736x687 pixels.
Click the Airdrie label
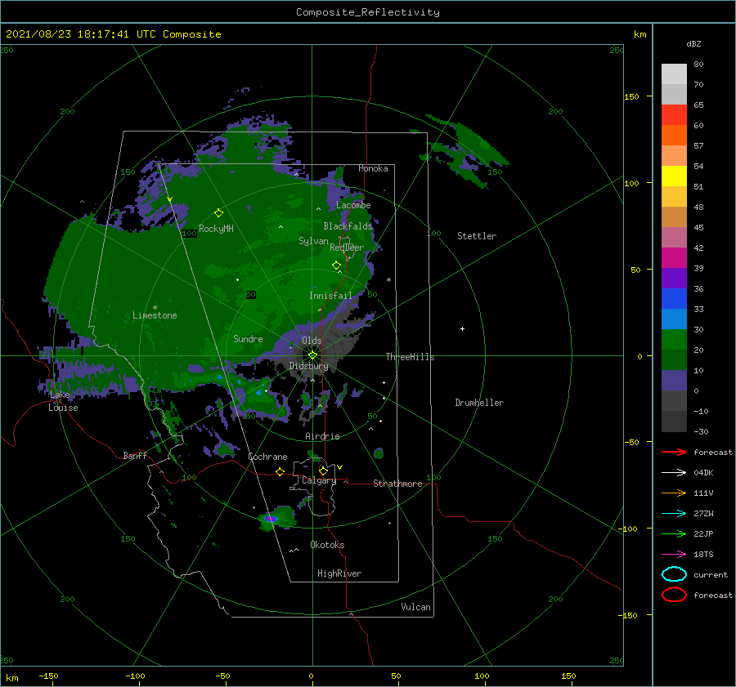[322, 436]
